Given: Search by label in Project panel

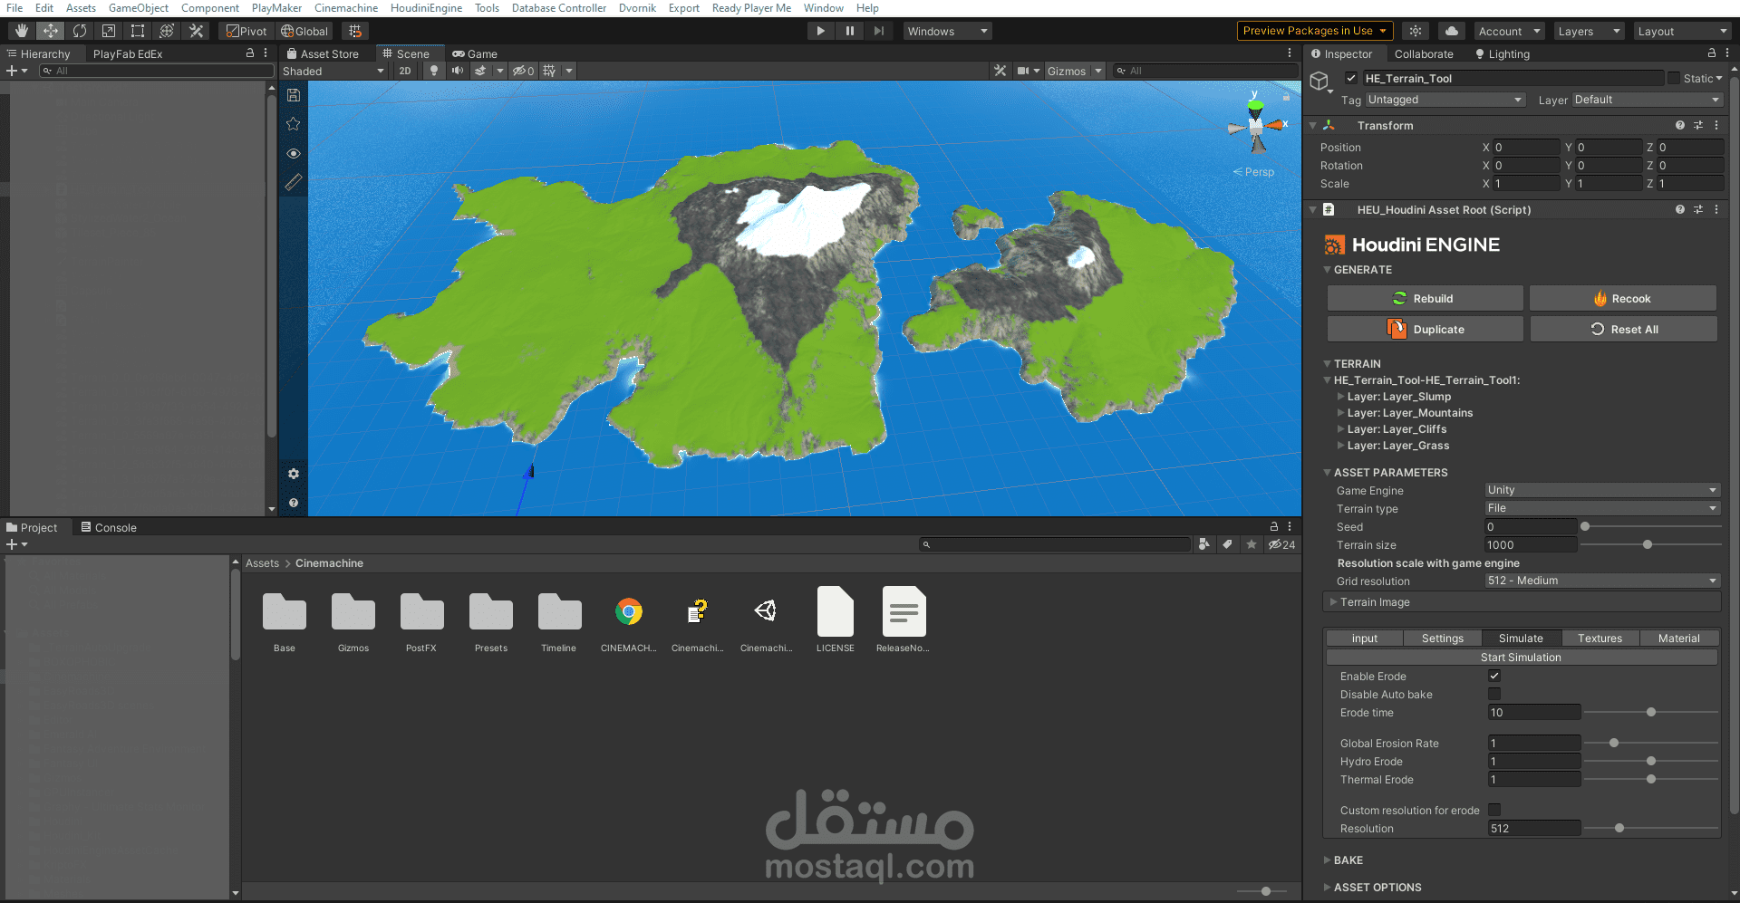Looking at the screenshot, I should point(1227,544).
